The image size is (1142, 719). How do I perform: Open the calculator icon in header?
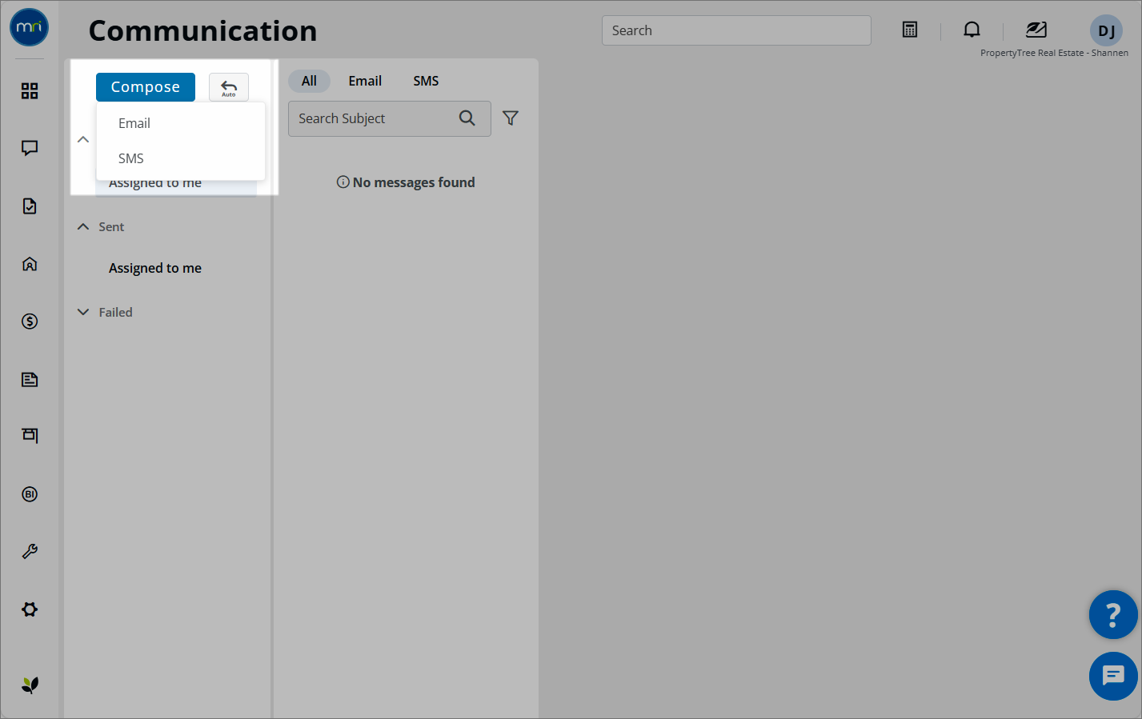910,30
